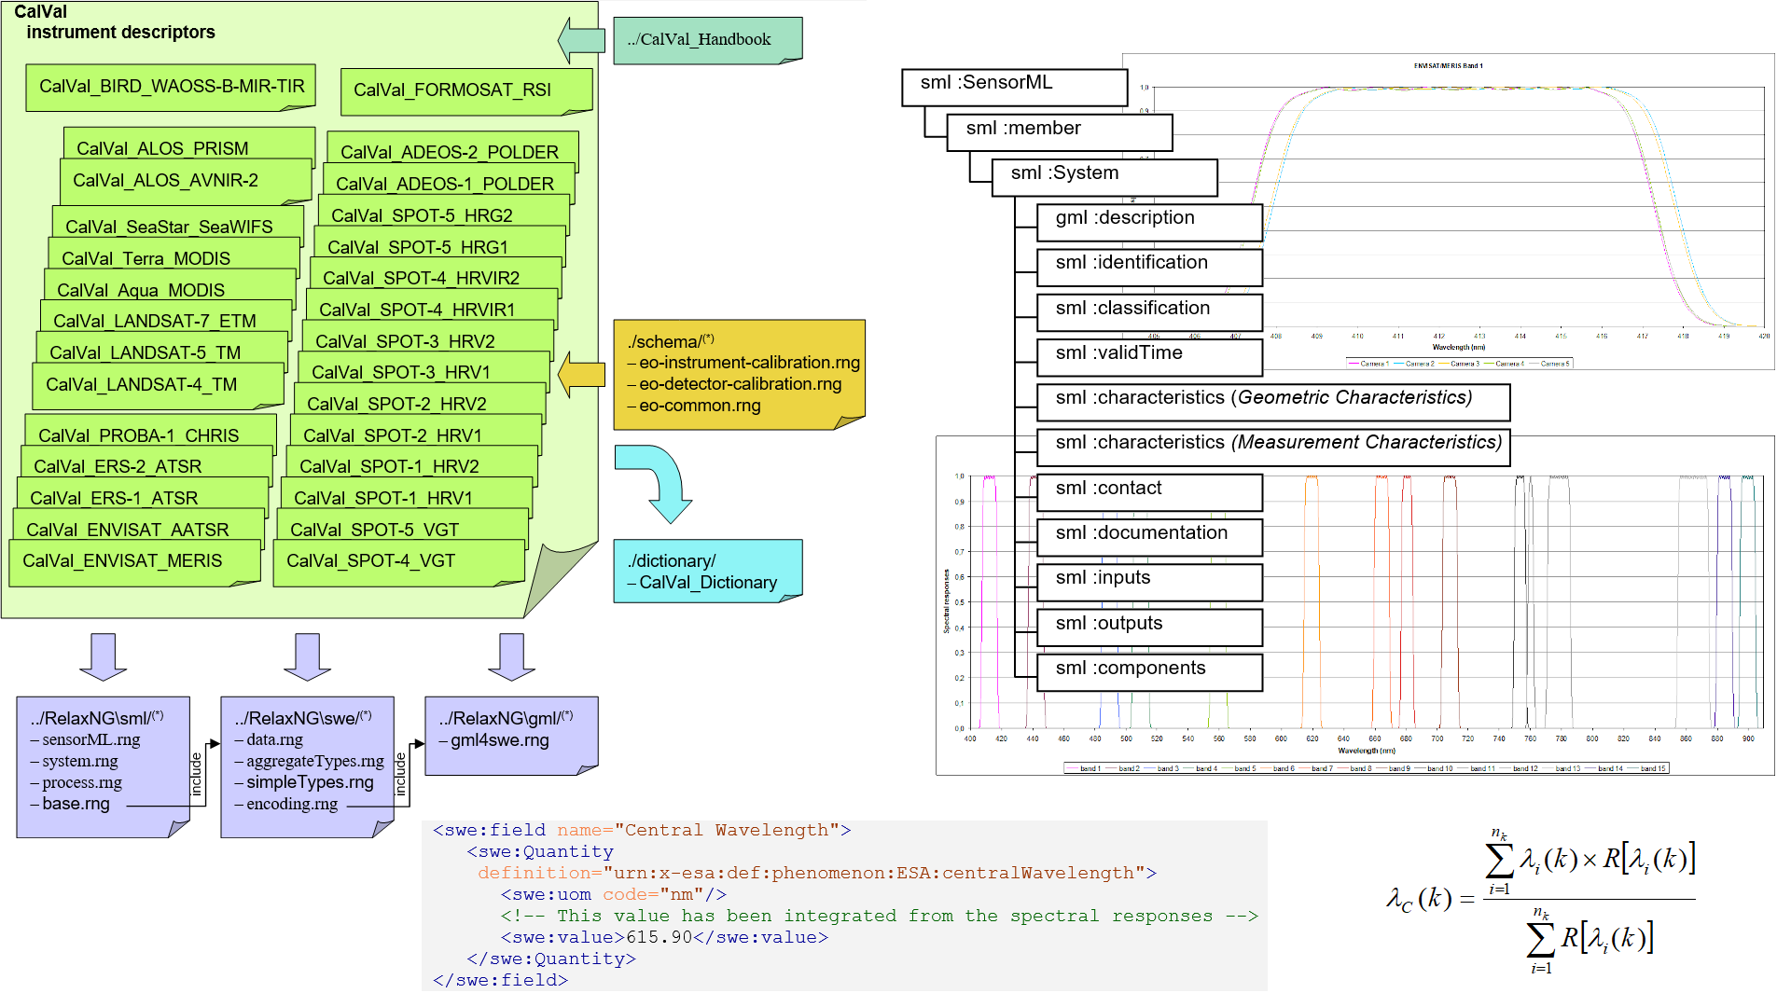The height and width of the screenshot is (1007, 1791).
Task: Click the gml:description node
Action: 1150,222
